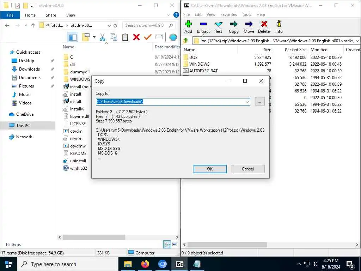Expand the Explorer ribbon chevron
Screen dimensions: 361x271
pos(168,15)
